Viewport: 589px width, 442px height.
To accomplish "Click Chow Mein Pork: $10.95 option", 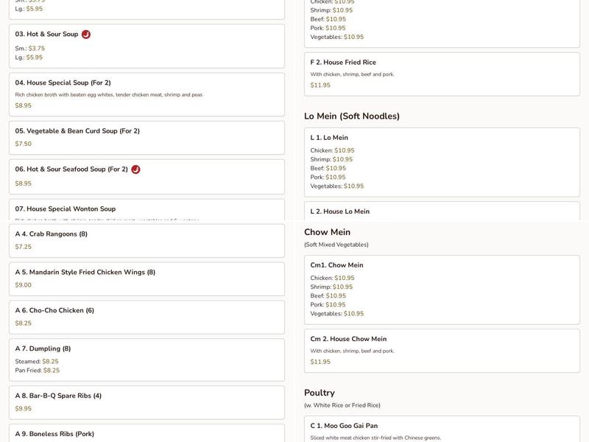I will click(328, 305).
